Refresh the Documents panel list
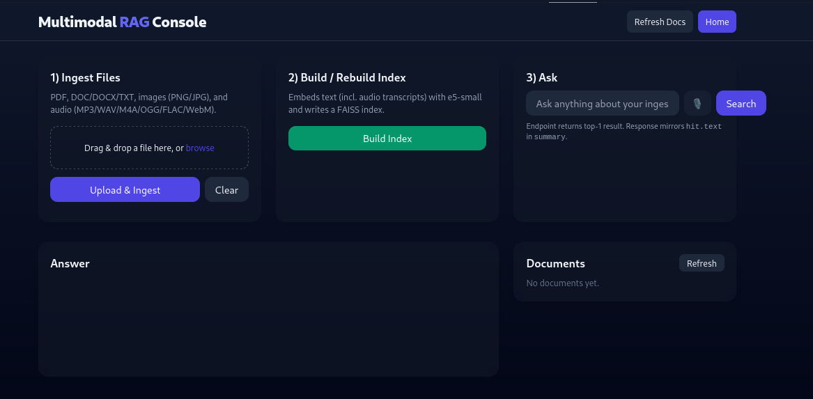 pos(702,263)
